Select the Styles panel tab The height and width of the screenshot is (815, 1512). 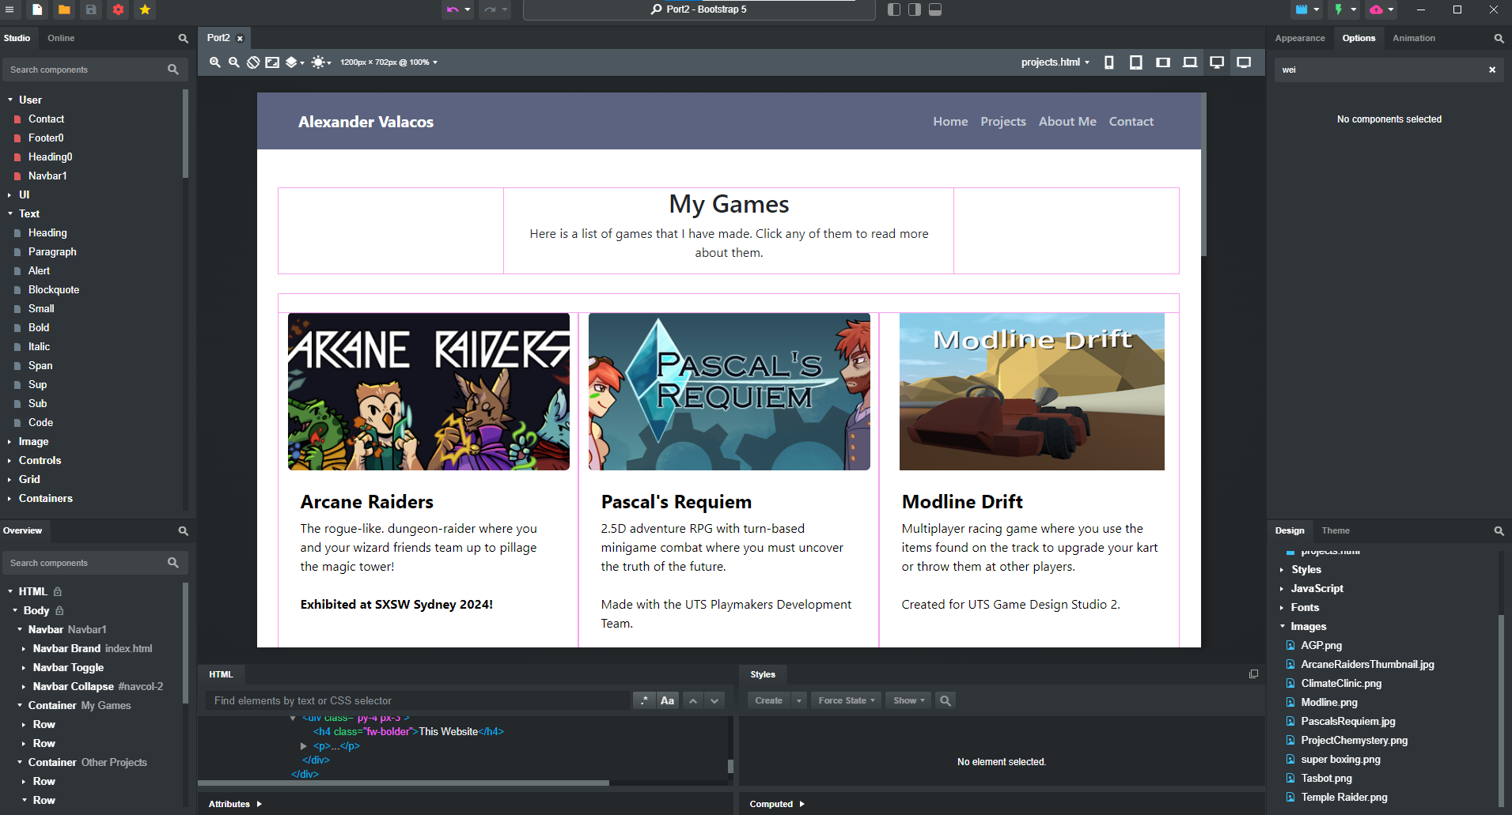tap(763, 674)
